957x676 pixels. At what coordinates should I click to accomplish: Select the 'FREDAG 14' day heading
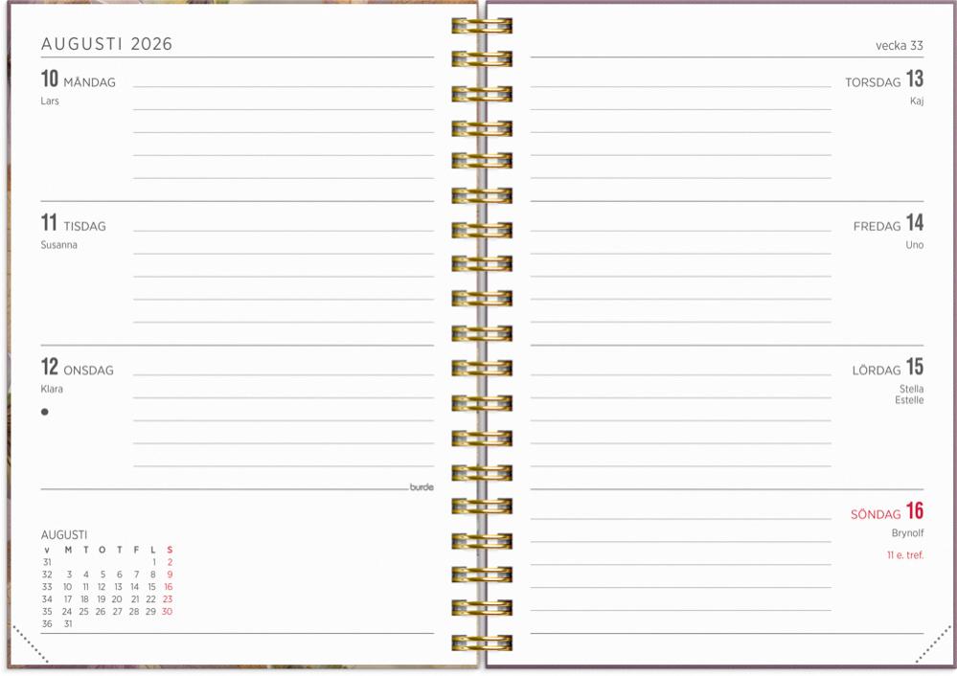888,223
